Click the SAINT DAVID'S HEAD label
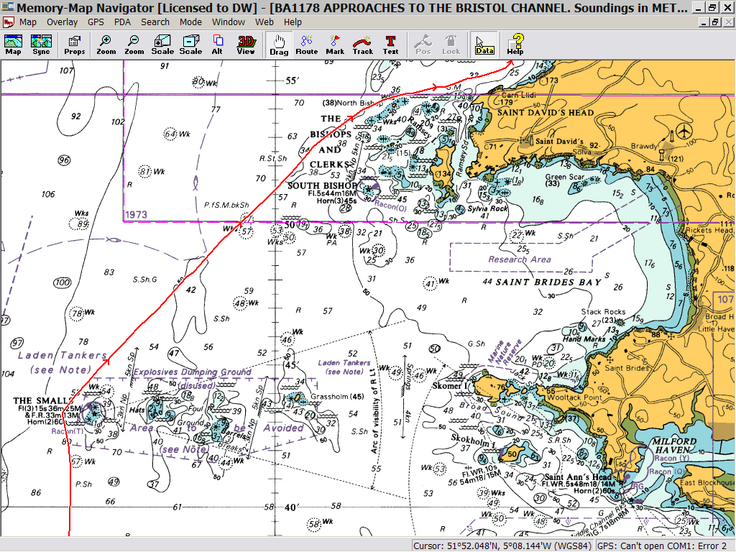 (x=546, y=113)
